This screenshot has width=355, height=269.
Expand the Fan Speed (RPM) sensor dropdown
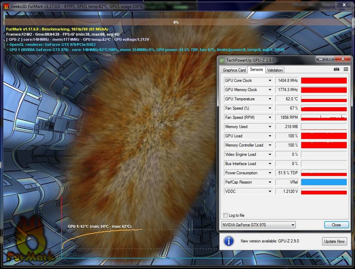click(x=270, y=117)
